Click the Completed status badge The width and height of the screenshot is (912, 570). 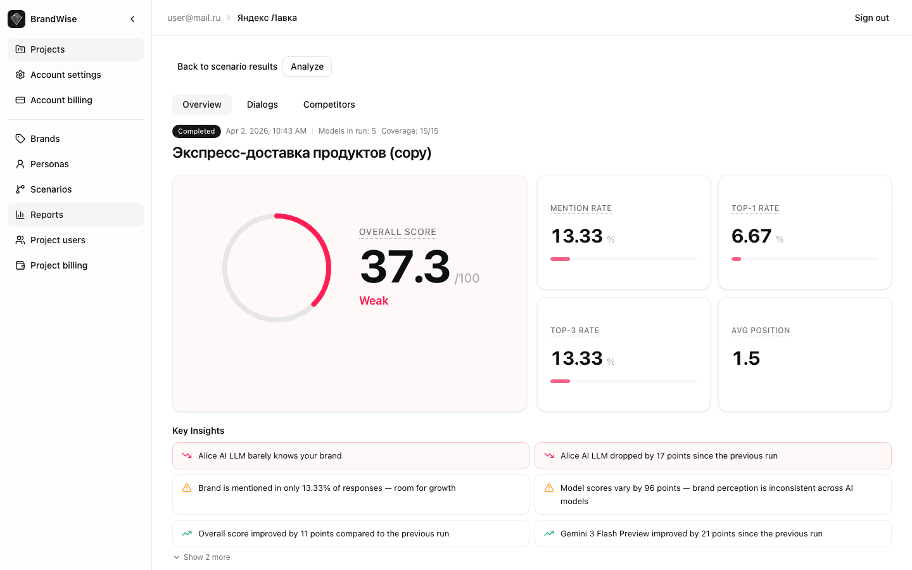[x=196, y=131]
